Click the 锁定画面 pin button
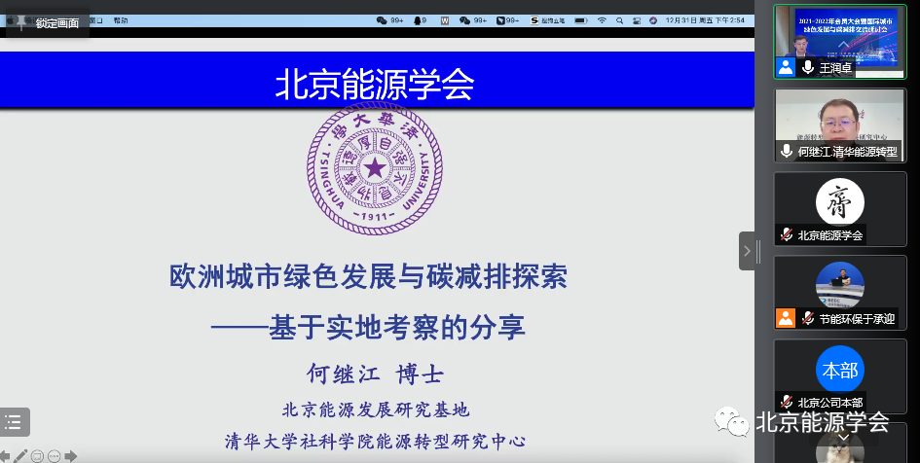This screenshot has height=463, width=920. [x=48, y=22]
